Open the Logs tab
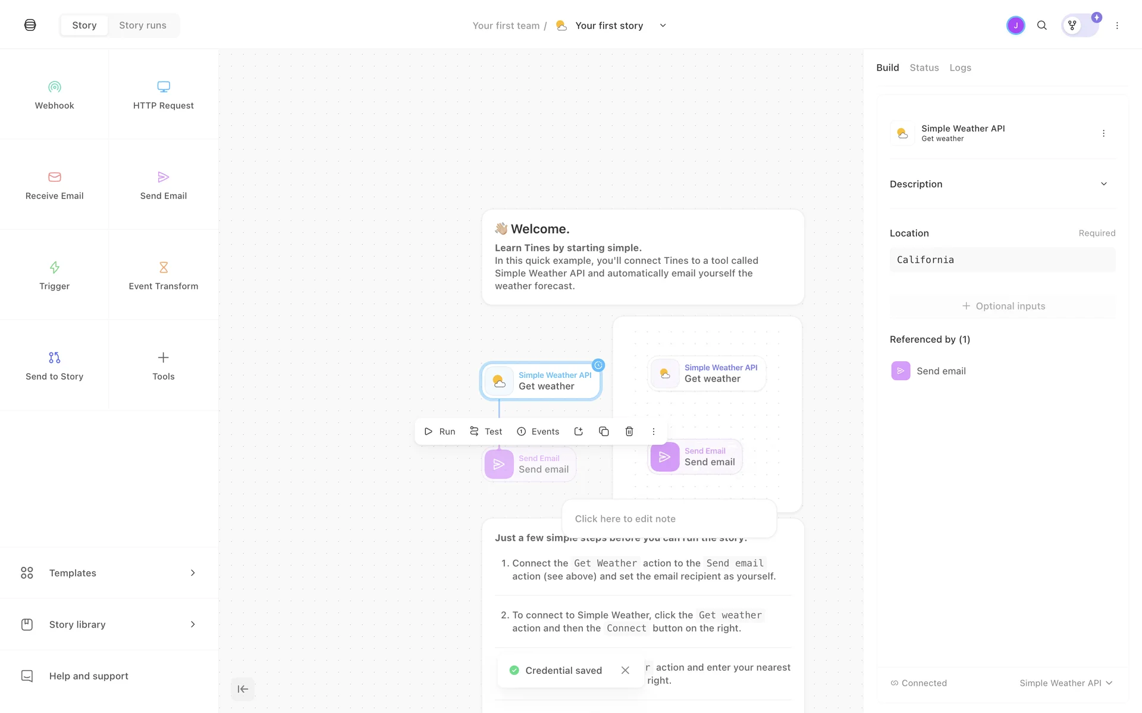This screenshot has width=1142, height=713. click(x=960, y=68)
